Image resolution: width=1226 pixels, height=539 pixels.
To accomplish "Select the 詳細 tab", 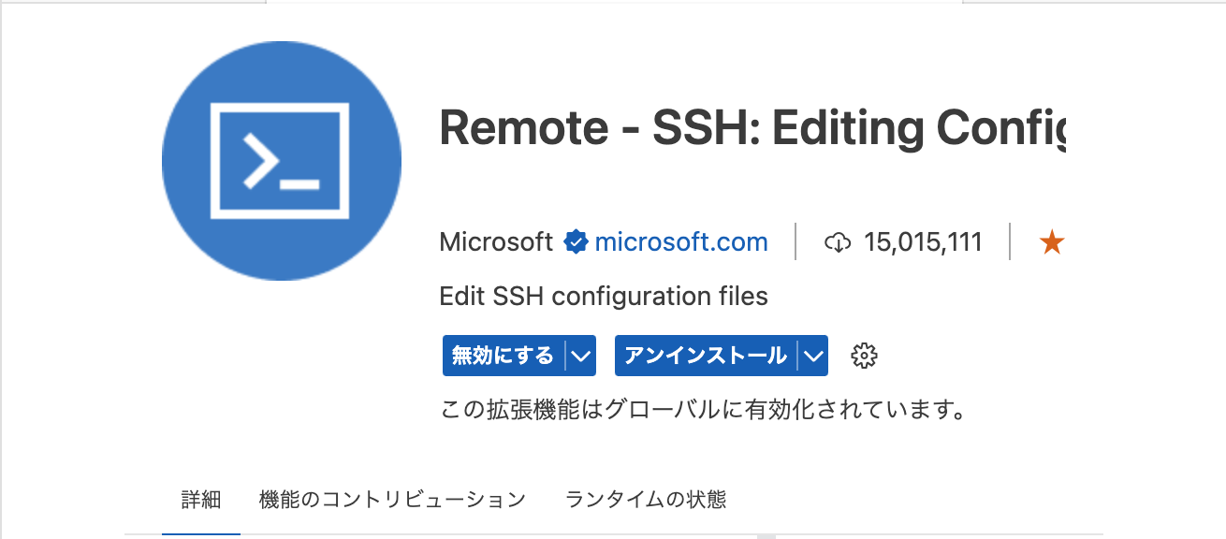I will (201, 500).
